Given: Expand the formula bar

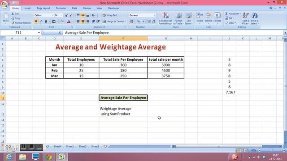Looking at the screenshot, I should coord(285,33).
